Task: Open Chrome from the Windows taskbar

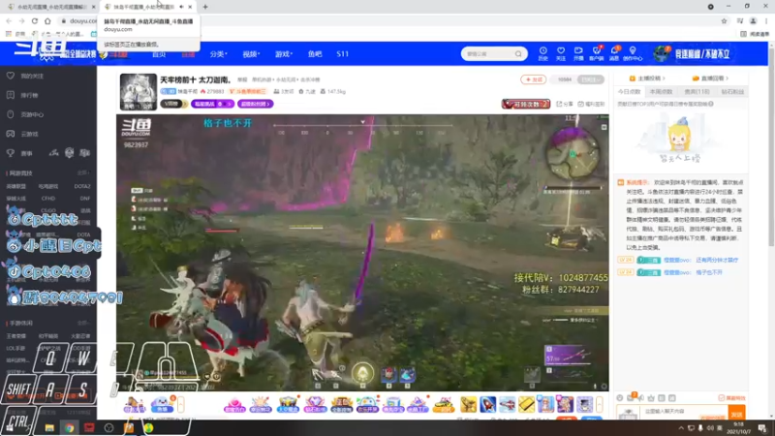Action: [x=69, y=427]
